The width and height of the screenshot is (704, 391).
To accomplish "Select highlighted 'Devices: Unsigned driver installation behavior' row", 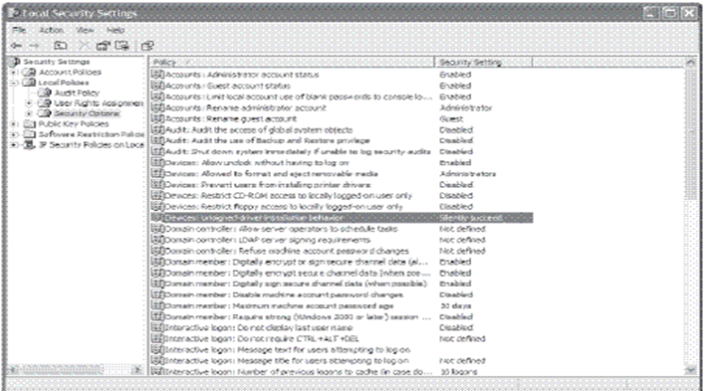I will click(342, 218).
